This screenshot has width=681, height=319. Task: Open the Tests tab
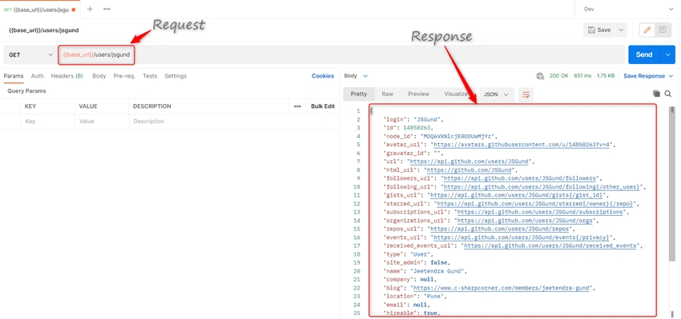[150, 76]
